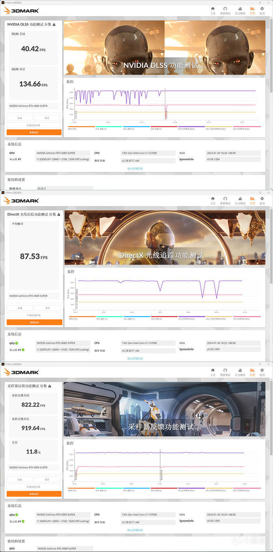273x552 pixels.
Task: Click 帧率 orange swatch in DirectX ray tracing legend
Action: (82, 316)
